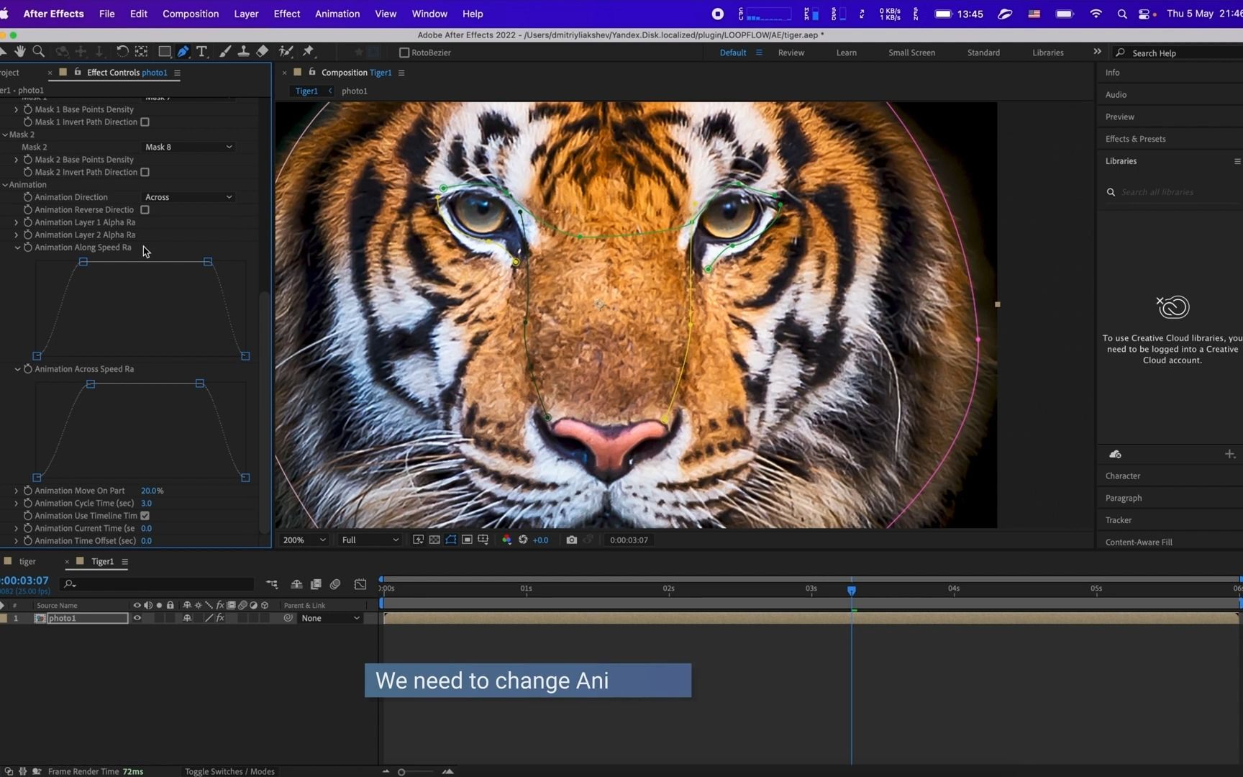Image resolution: width=1243 pixels, height=777 pixels.
Task: Select the Zoom magnifier tool
Action: point(39,51)
